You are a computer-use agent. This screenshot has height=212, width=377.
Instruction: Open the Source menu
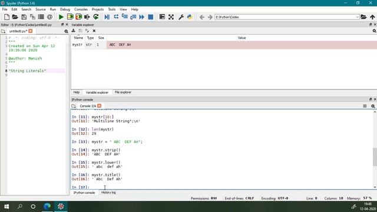pyautogui.click(x=41, y=9)
